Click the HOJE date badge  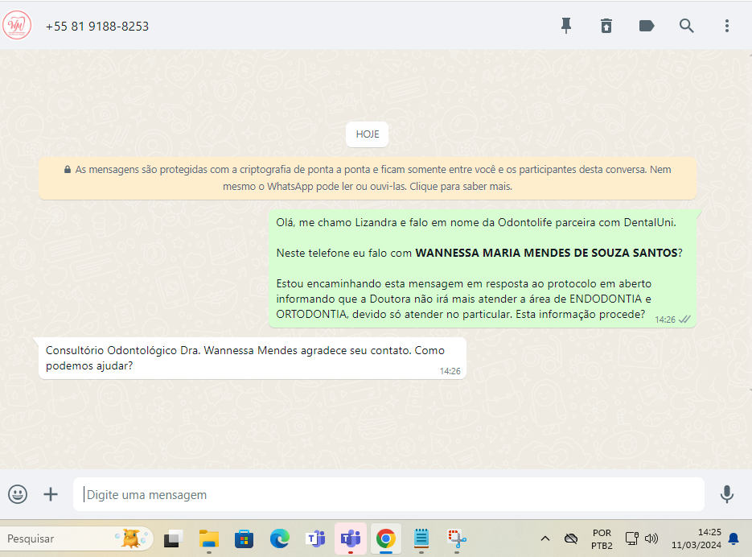click(368, 134)
